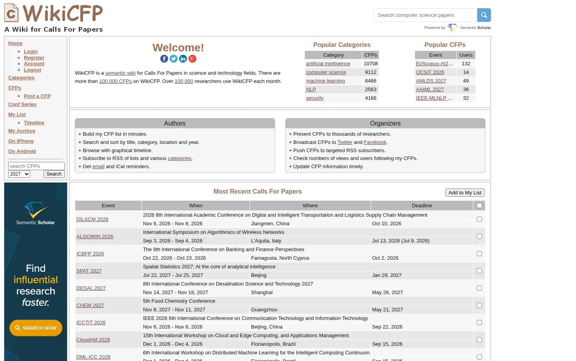Open the machine learning category
The height and width of the screenshot is (361, 576).
tap(325, 81)
